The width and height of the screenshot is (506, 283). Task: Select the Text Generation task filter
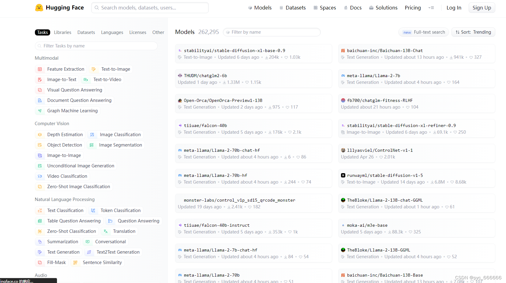tap(59, 252)
